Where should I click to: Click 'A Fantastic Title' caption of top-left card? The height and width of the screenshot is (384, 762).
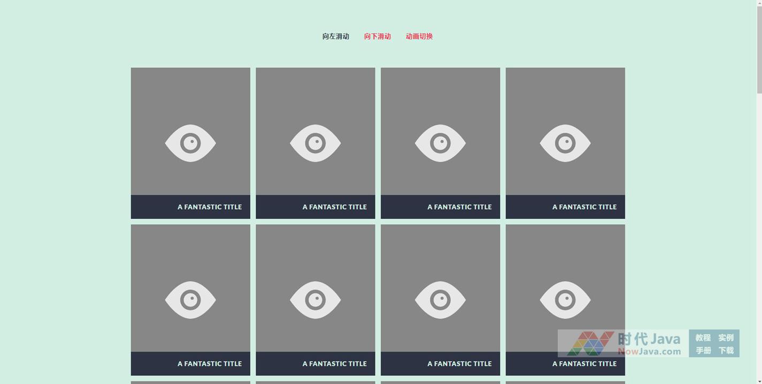[x=209, y=207]
